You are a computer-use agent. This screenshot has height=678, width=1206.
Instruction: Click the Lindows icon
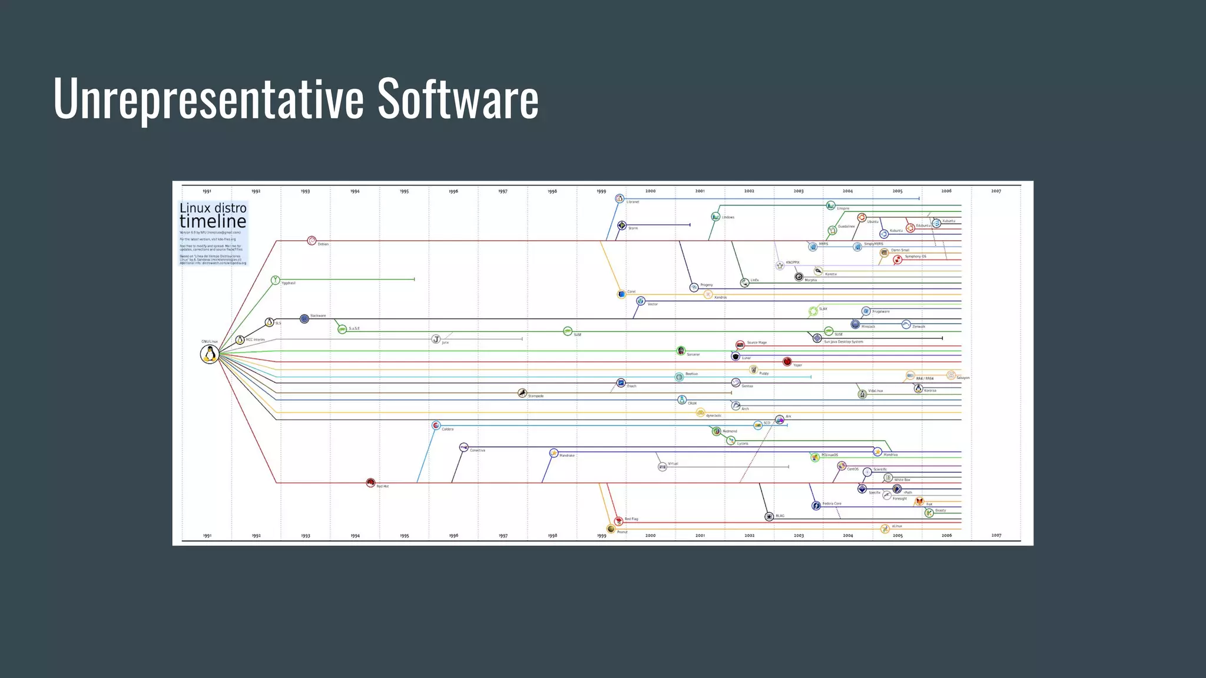[x=715, y=217]
